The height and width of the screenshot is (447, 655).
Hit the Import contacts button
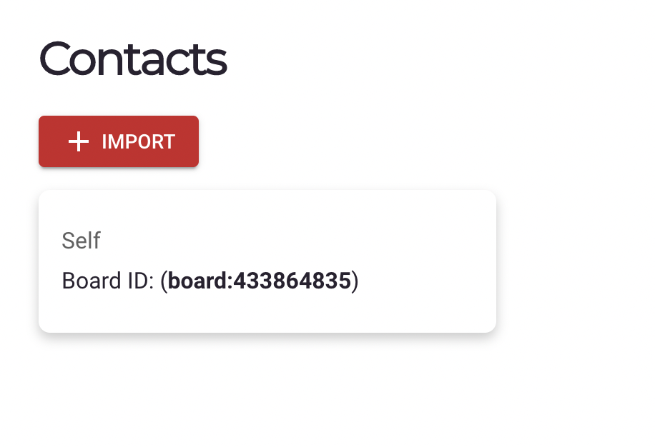(119, 141)
